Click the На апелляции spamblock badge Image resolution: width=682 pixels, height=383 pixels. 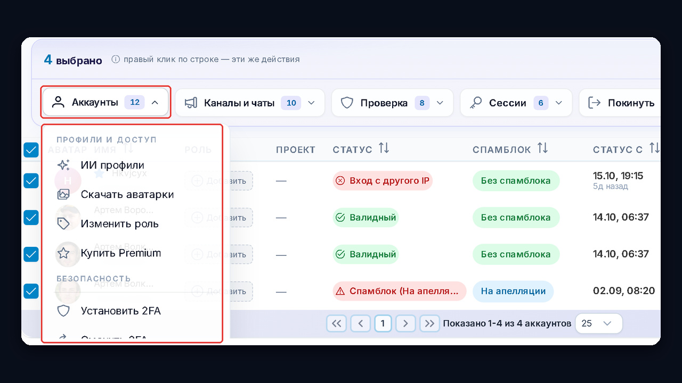pyautogui.click(x=513, y=291)
